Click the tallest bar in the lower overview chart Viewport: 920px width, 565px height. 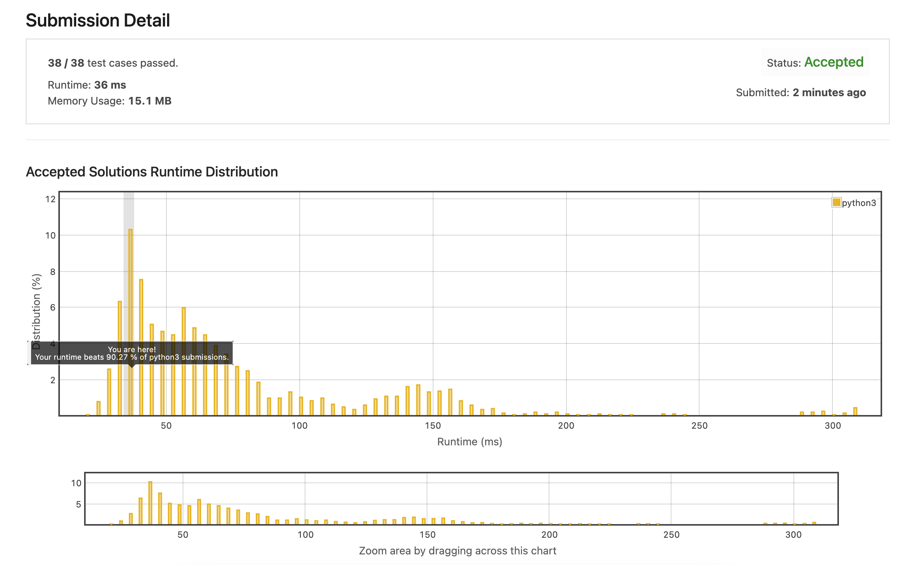click(x=150, y=502)
